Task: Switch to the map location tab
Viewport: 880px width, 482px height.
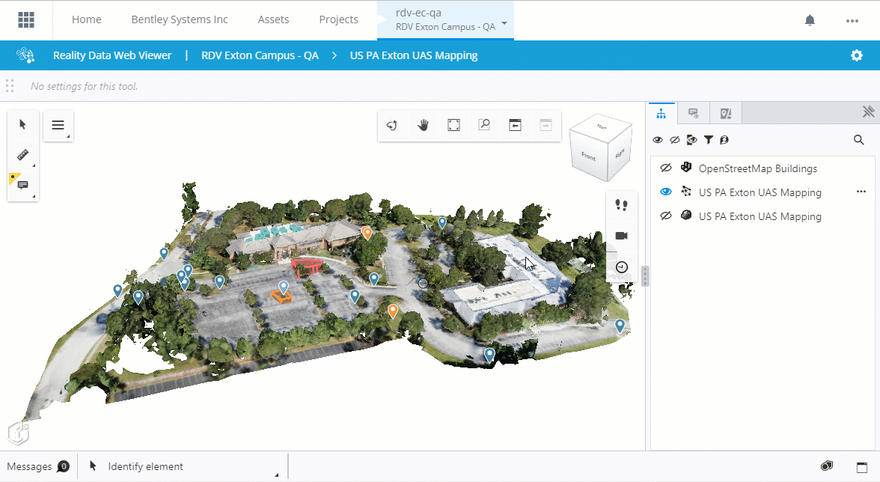Action: (726, 113)
